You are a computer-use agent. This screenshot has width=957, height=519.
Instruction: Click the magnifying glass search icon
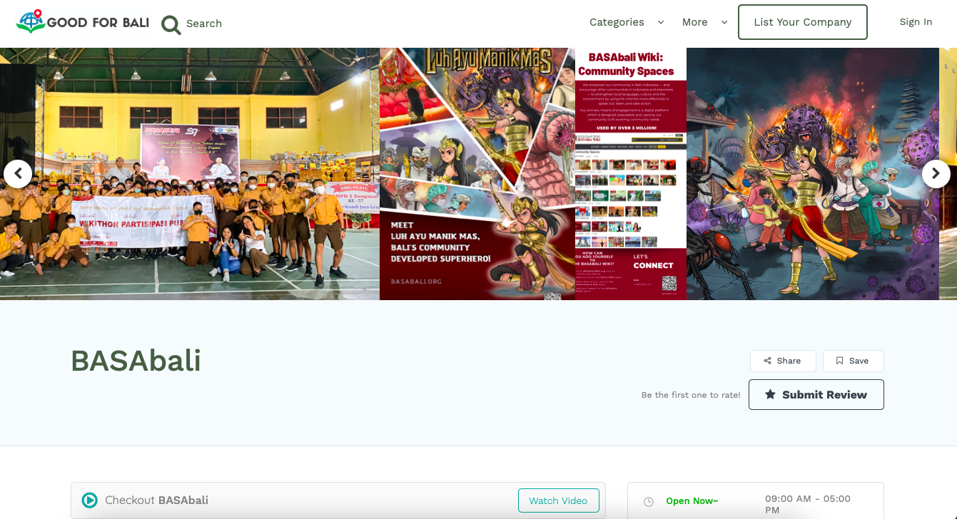(x=171, y=24)
